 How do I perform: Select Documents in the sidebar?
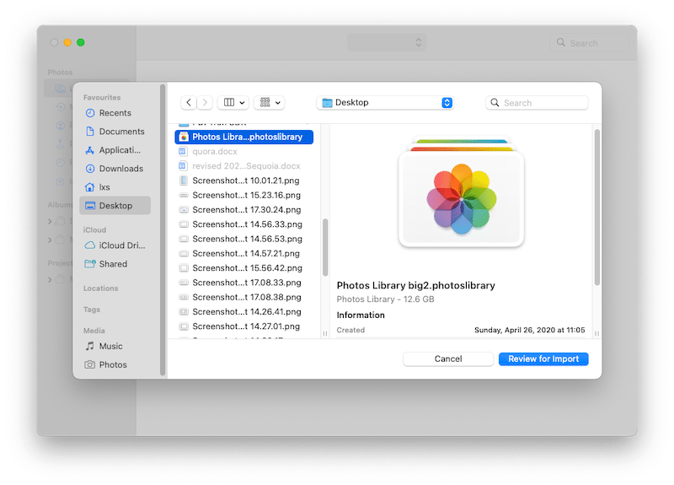tap(115, 132)
